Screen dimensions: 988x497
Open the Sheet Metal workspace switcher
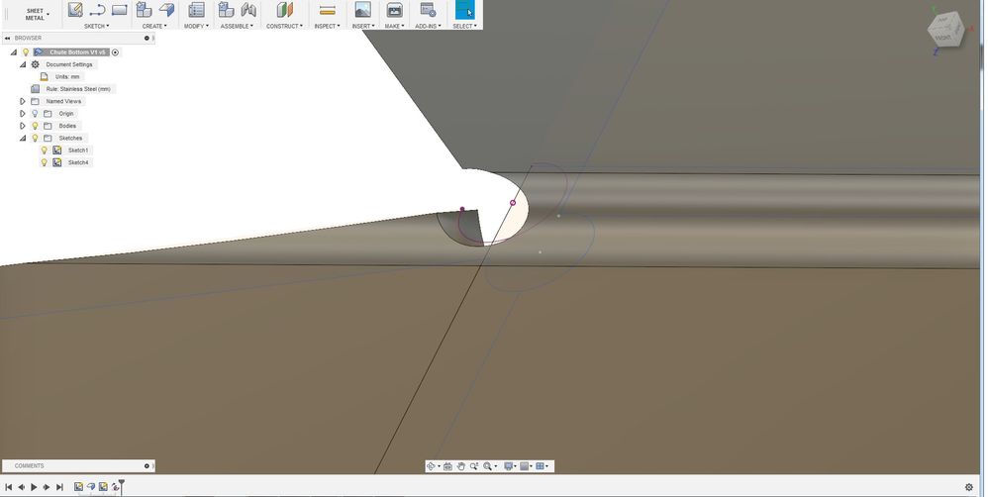[36, 14]
